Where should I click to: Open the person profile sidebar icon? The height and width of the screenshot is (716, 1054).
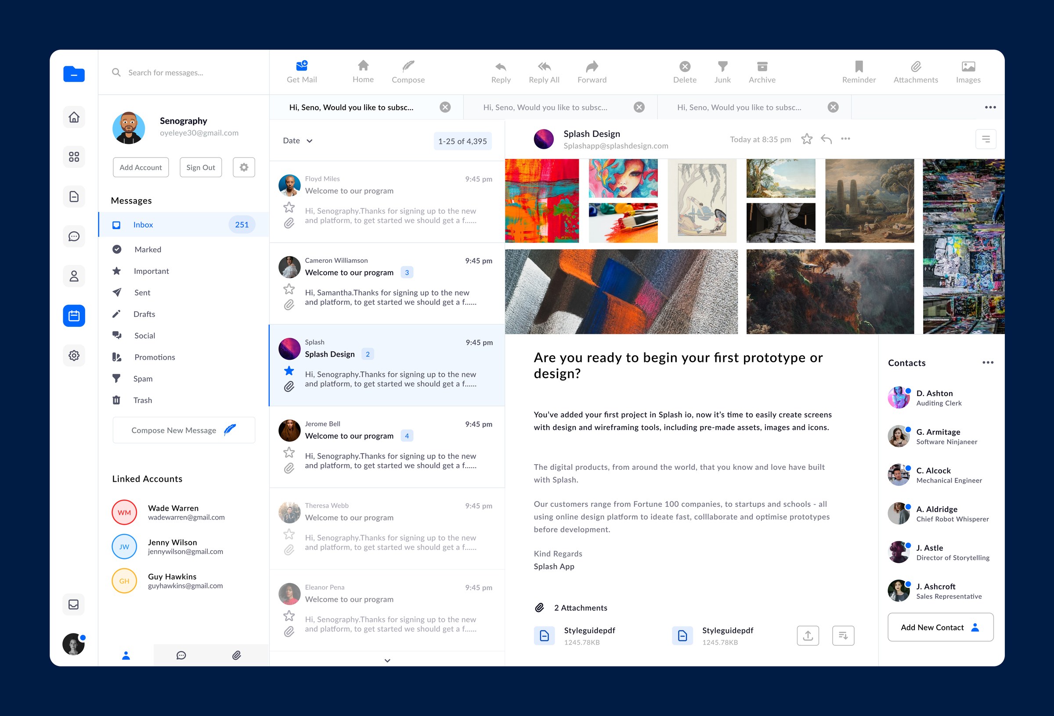click(74, 276)
